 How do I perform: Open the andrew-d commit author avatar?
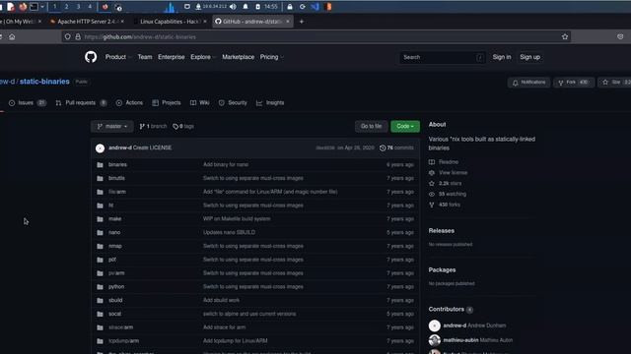point(101,148)
